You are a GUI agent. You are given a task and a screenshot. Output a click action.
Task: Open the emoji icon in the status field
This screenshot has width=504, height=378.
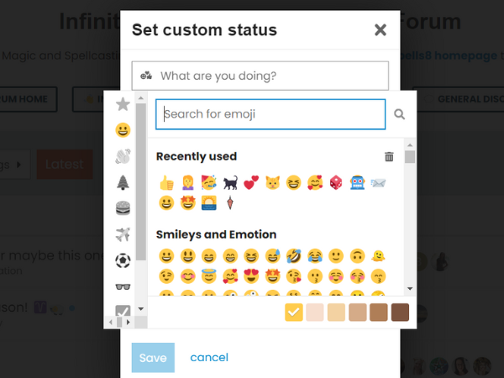point(146,76)
